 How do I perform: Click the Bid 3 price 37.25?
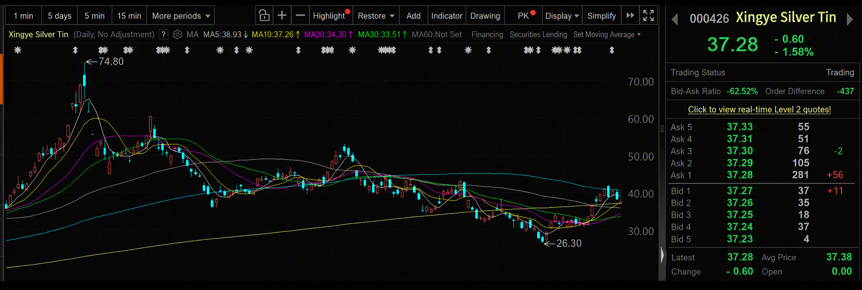[739, 215]
